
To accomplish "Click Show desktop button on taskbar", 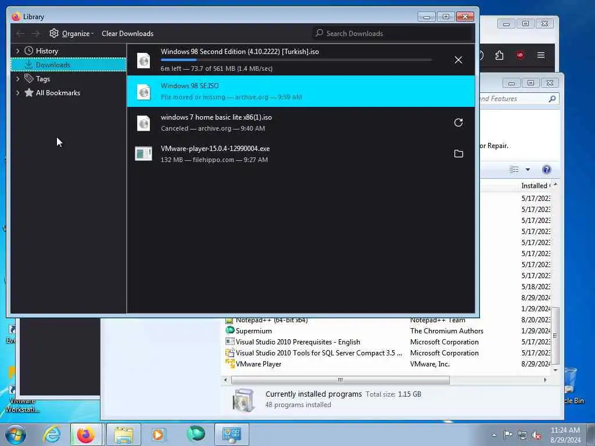I will [591, 434].
